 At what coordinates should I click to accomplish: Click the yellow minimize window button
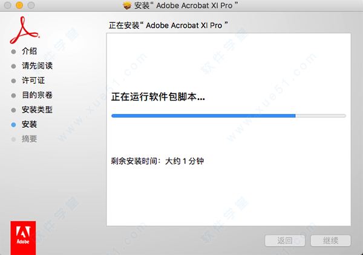[19, 5]
